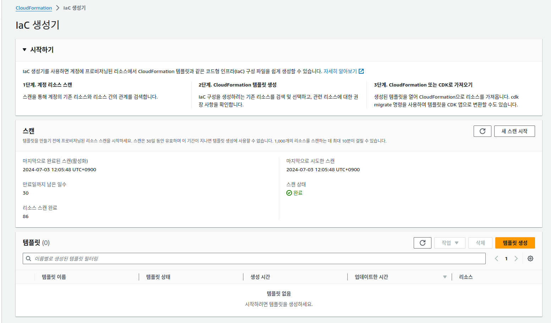Click the 생성 시간 column header
The width and height of the screenshot is (551, 323).
260,277
